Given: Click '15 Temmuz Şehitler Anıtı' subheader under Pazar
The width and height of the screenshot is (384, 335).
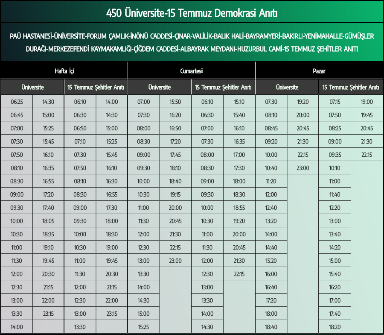Looking at the screenshot, I should pos(351,87).
